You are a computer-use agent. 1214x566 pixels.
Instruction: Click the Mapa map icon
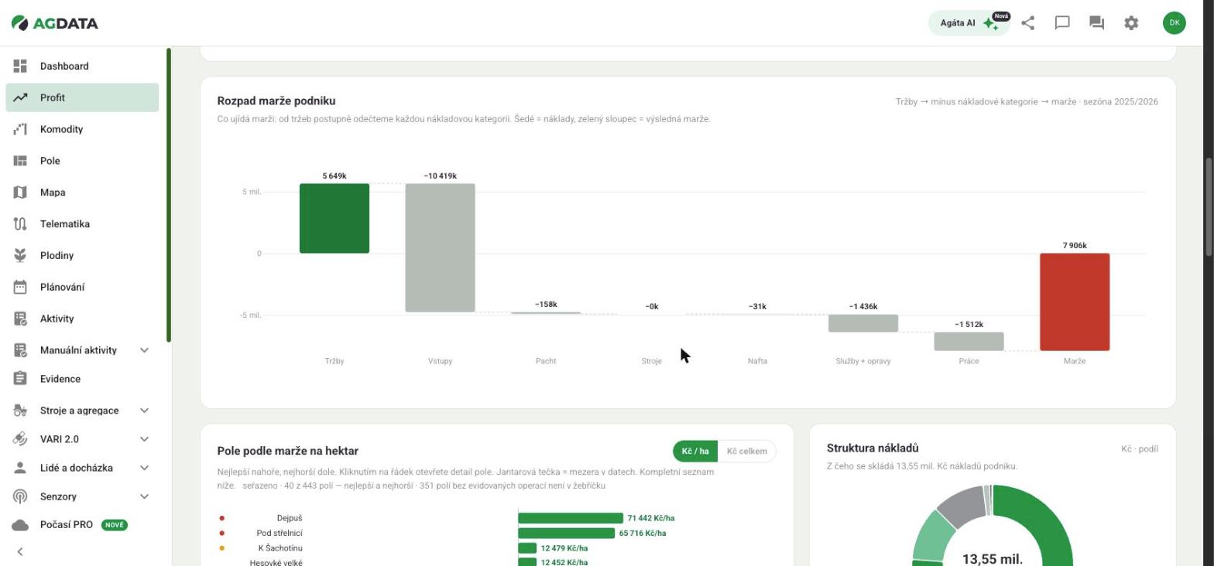pos(20,193)
